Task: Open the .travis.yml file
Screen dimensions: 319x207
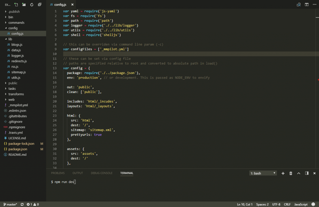Action: [x=23, y=132]
